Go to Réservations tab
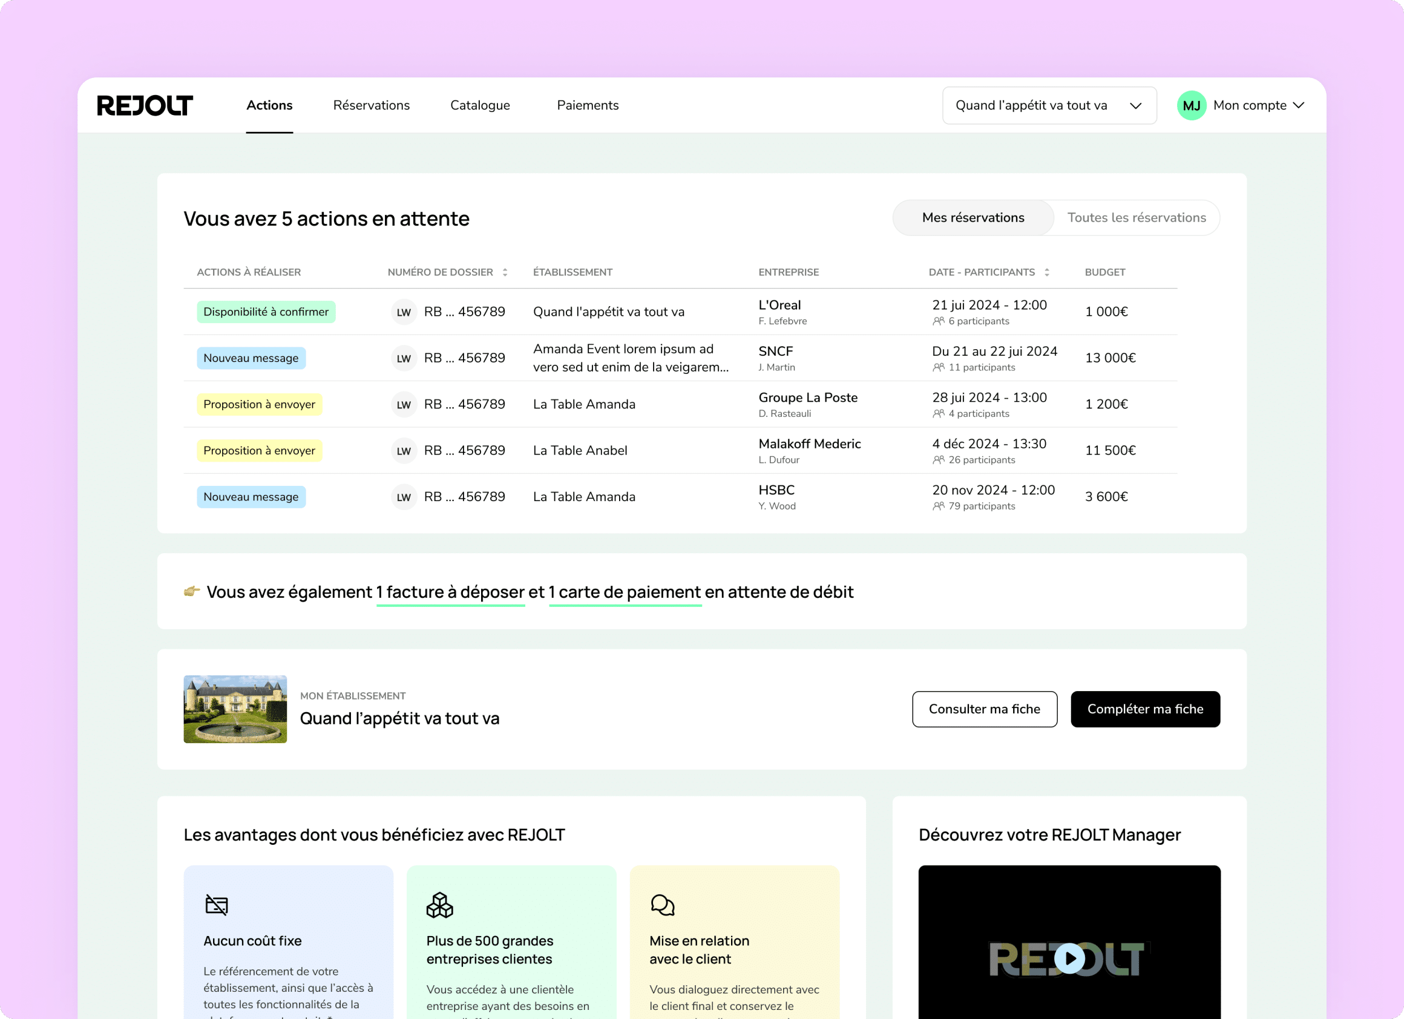This screenshot has width=1404, height=1019. [x=372, y=105]
